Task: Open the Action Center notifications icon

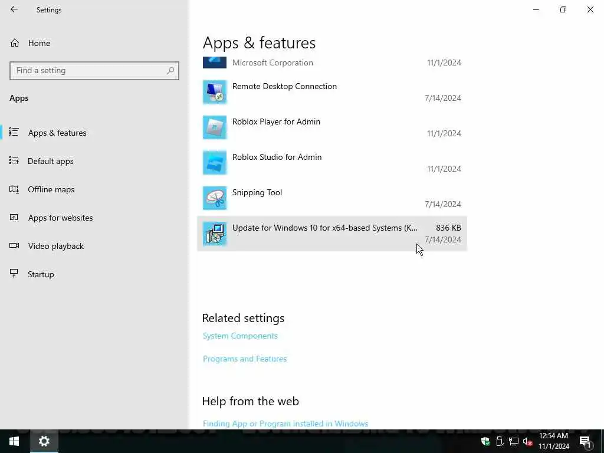Action: click(x=585, y=442)
